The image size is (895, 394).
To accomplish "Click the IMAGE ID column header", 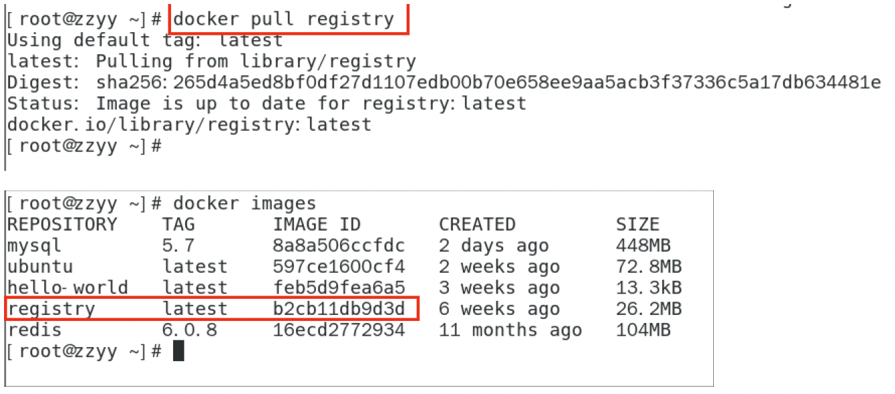I will coord(316,224).
